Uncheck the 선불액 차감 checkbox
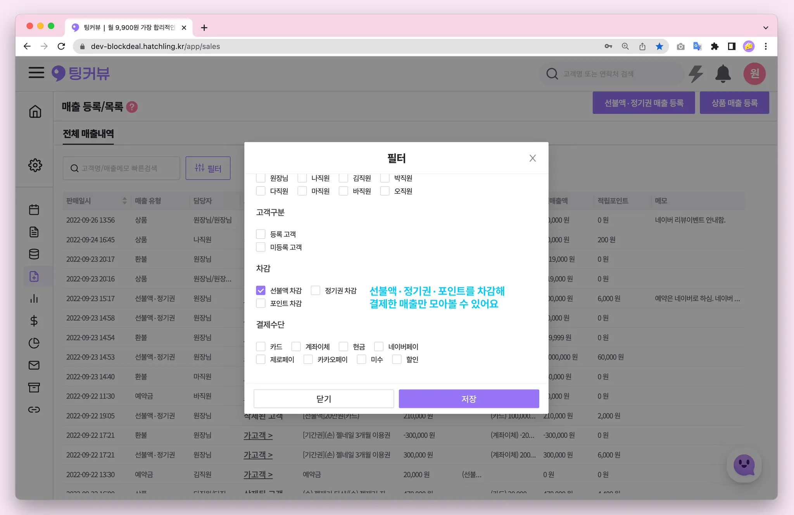The image size is (794, 515). (x=261, y=290)
